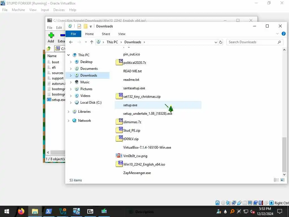Screen dimensions: 289x217
Task: Click the Search Downloads field
Action: click(x=255, y=42)
